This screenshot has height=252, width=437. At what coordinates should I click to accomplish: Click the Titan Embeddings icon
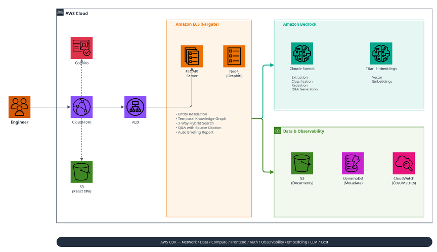(x=381, y=53)
